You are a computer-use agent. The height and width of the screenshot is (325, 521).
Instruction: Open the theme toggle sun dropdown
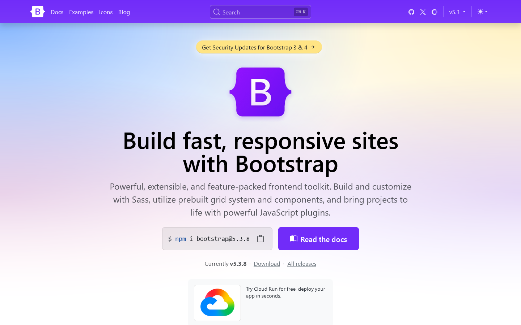[483, 12]
